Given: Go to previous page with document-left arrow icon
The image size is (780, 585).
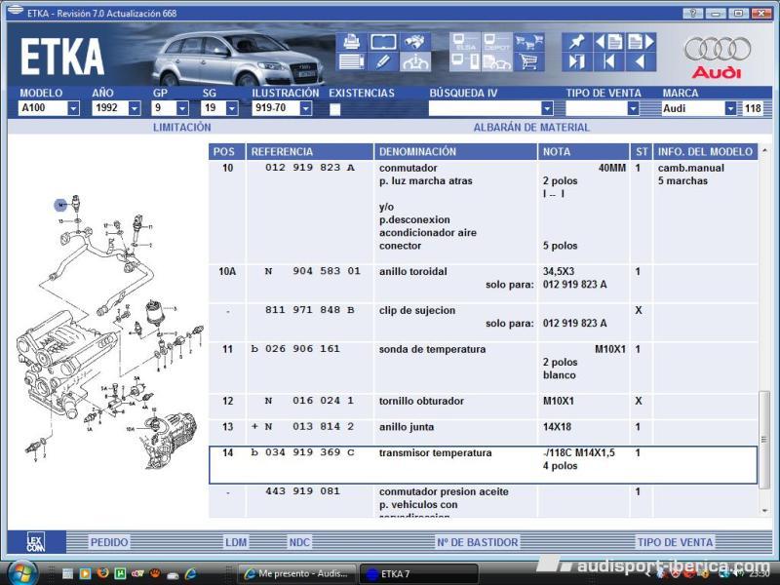Looking at the screenshot, I should 608,42.
